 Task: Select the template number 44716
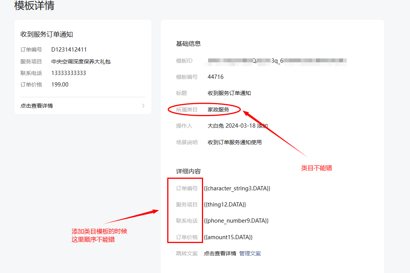(x=215, y=77)
